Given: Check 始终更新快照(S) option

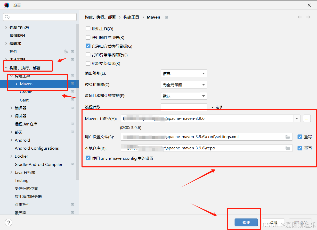Looking at the screenshot, I should click(88, 64).
